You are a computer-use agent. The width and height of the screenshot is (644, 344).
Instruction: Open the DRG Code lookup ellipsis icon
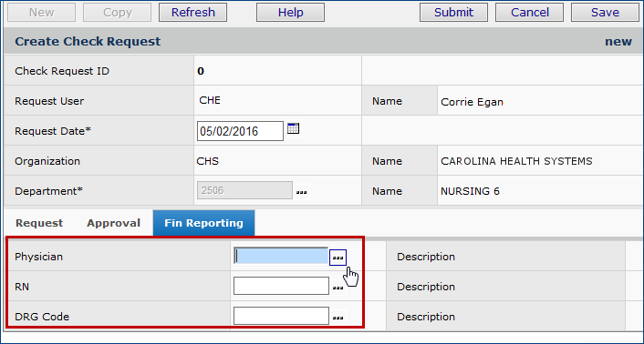tap(338, 318)
